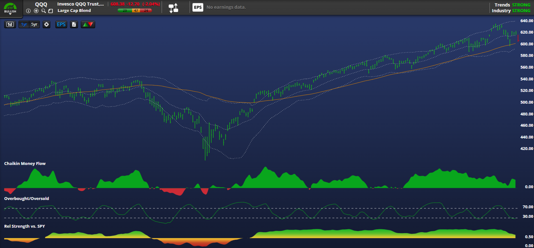Click the add (plus) icon under QQQ
The width and height of the screenshot is (534, 248).
(36, 11)
